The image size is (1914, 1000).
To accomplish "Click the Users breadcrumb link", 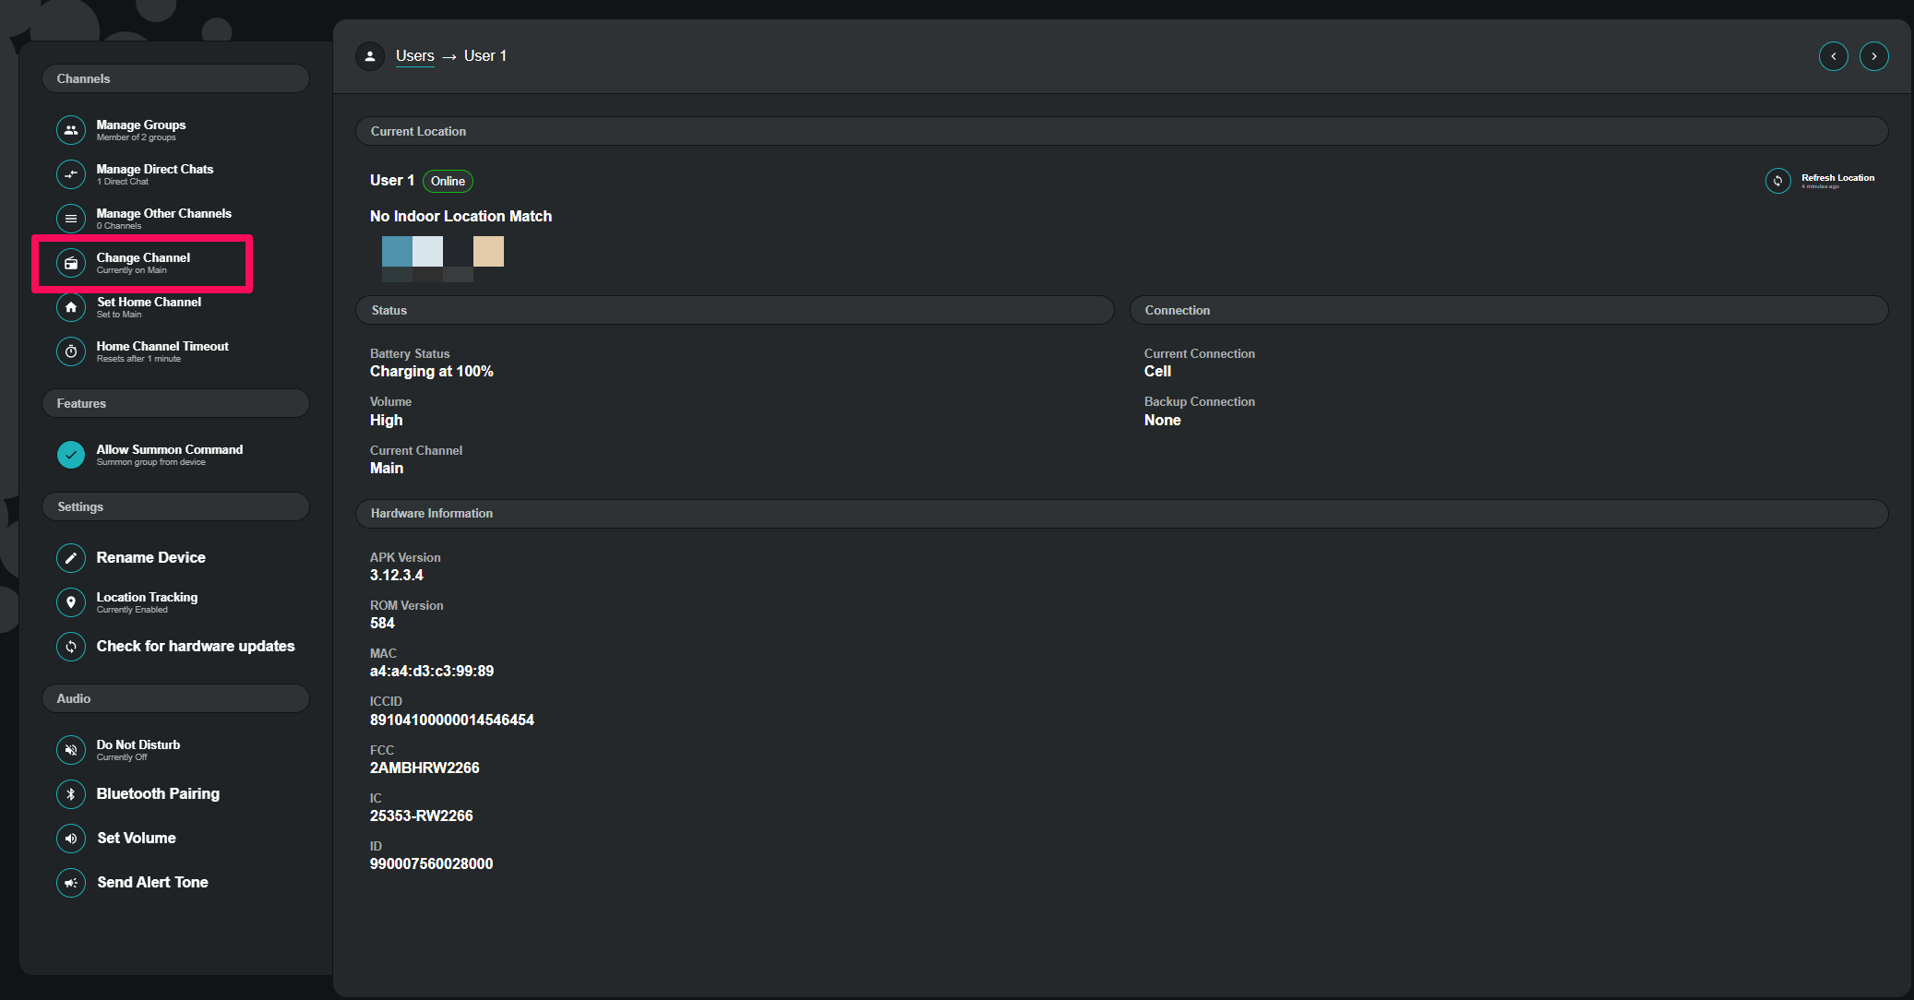I will coord(414,56).
